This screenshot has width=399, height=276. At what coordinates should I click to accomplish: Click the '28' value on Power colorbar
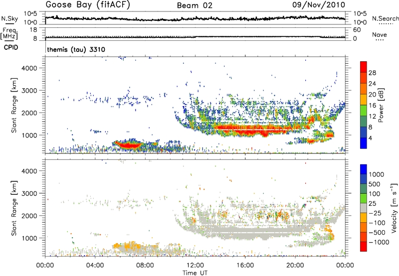pos(372,73)
